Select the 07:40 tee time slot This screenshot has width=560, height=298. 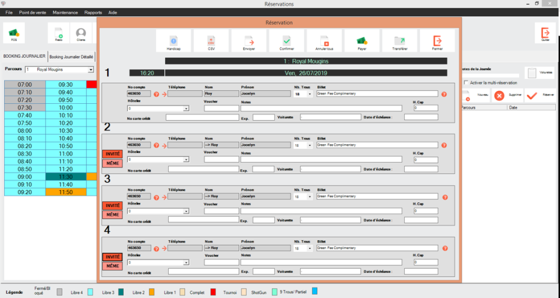[x=25, y=115]
